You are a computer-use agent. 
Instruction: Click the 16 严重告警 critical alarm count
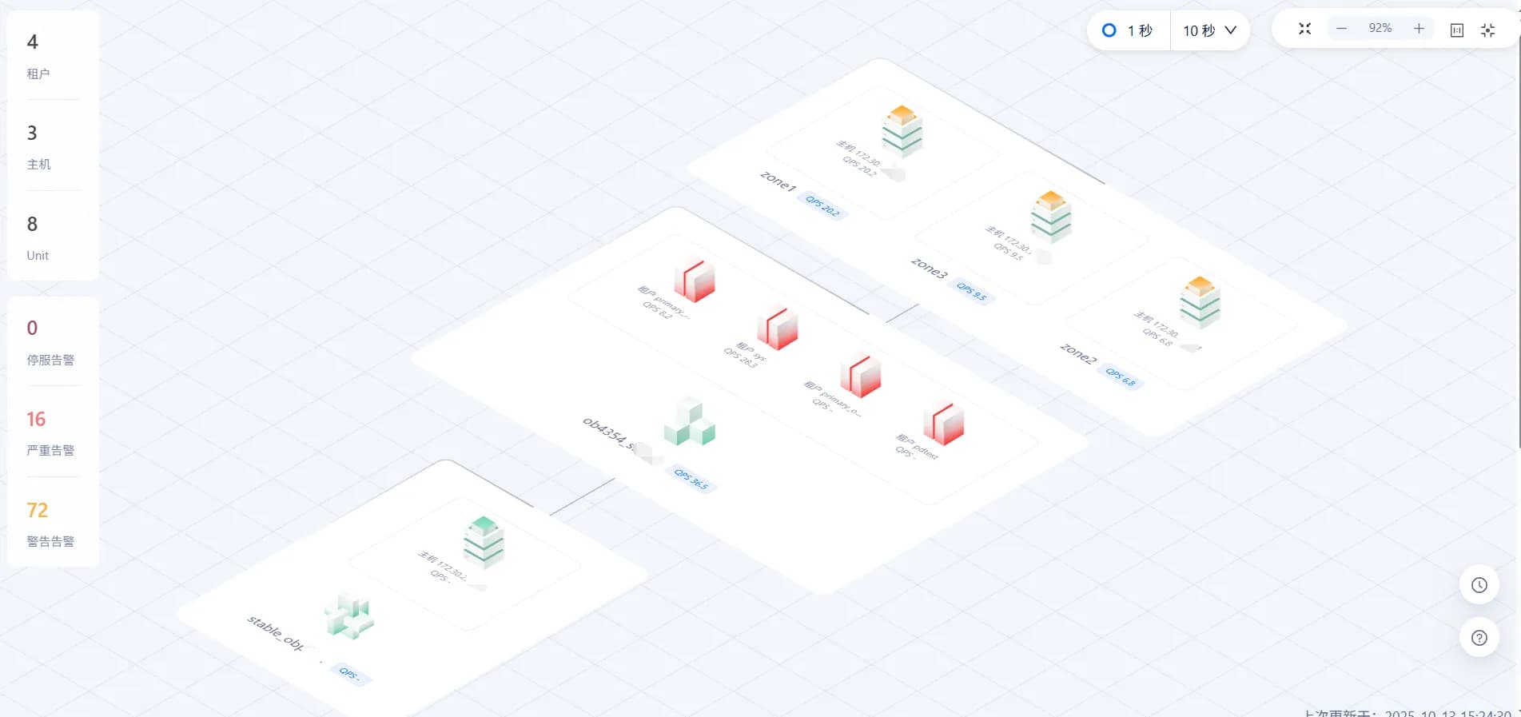coord(36,420)
